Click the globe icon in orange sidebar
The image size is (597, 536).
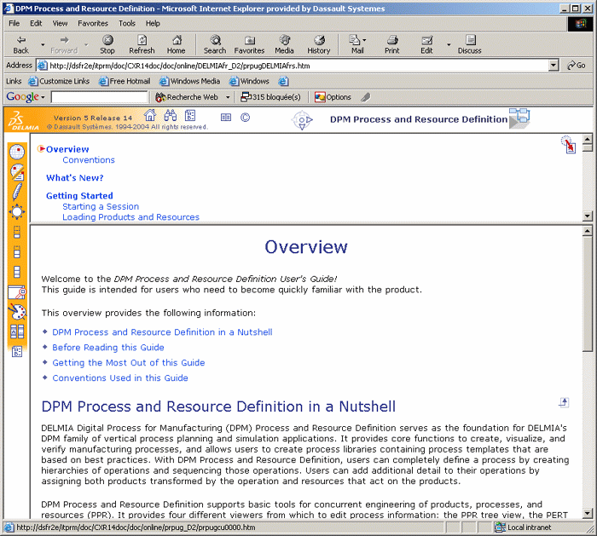coord(17,153)
